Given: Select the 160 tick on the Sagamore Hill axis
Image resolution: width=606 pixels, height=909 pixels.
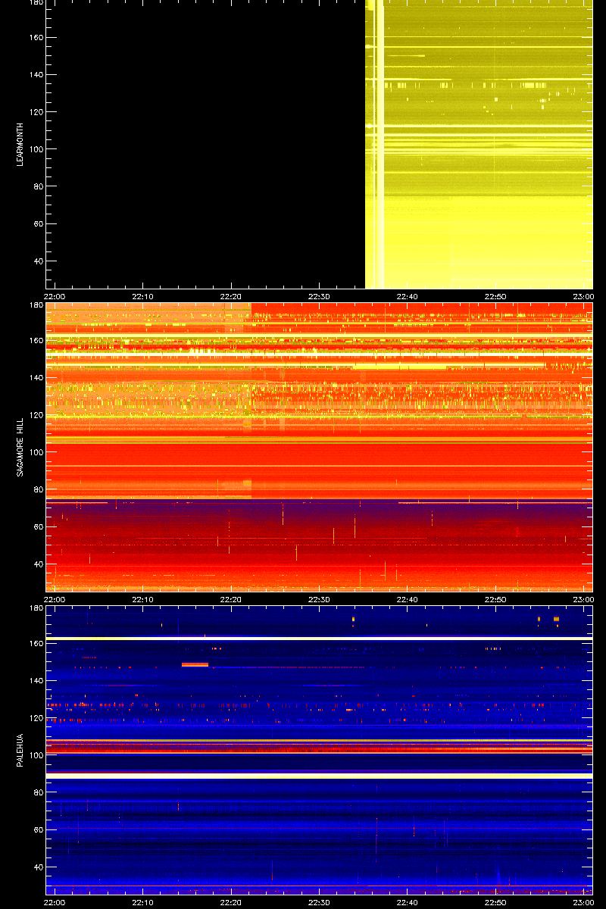Looking at the screenshot, I should pos(36,341).
